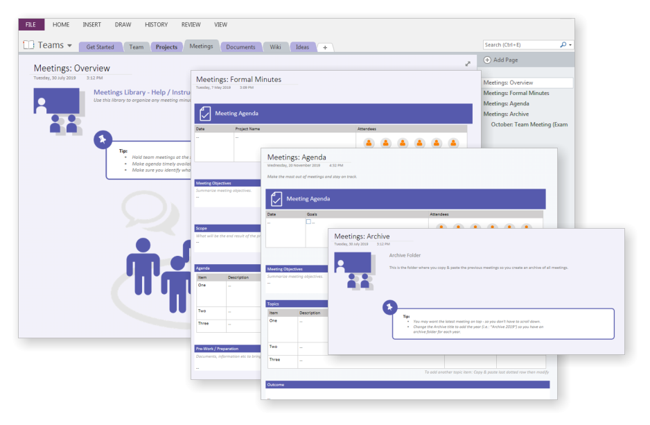Tick the Goals checkbox in Agenda page
Image resolution: width=650 pixels, height=425 pixels.
pos(308,222)
